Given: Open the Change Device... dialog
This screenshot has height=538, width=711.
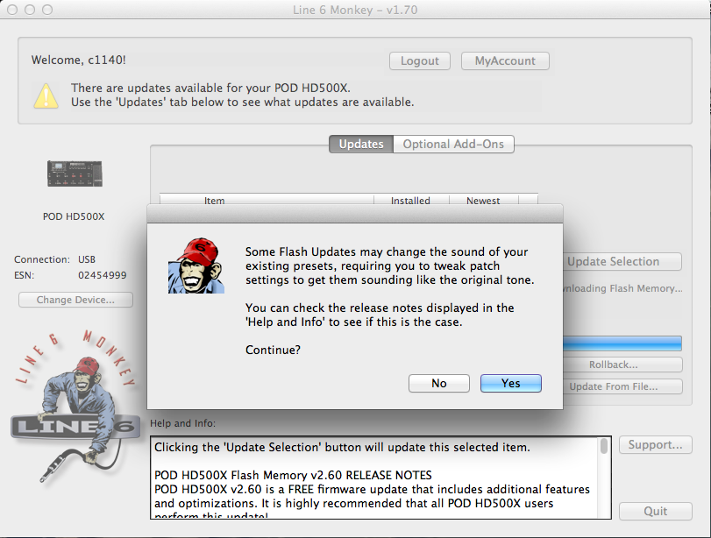Looking at the screenshot, I should 75,300.
